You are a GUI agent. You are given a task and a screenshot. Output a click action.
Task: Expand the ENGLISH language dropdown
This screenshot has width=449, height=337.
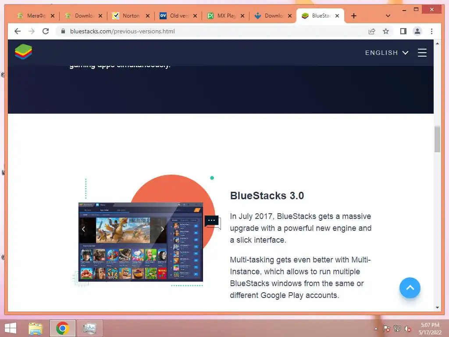coord(387,53)
